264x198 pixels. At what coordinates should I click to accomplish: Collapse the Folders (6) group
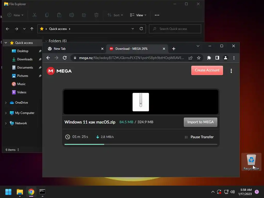[46, 41]
